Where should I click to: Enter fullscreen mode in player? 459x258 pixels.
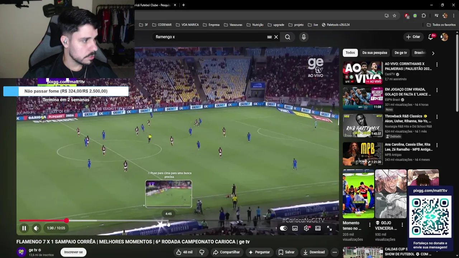tap(329, 228)
